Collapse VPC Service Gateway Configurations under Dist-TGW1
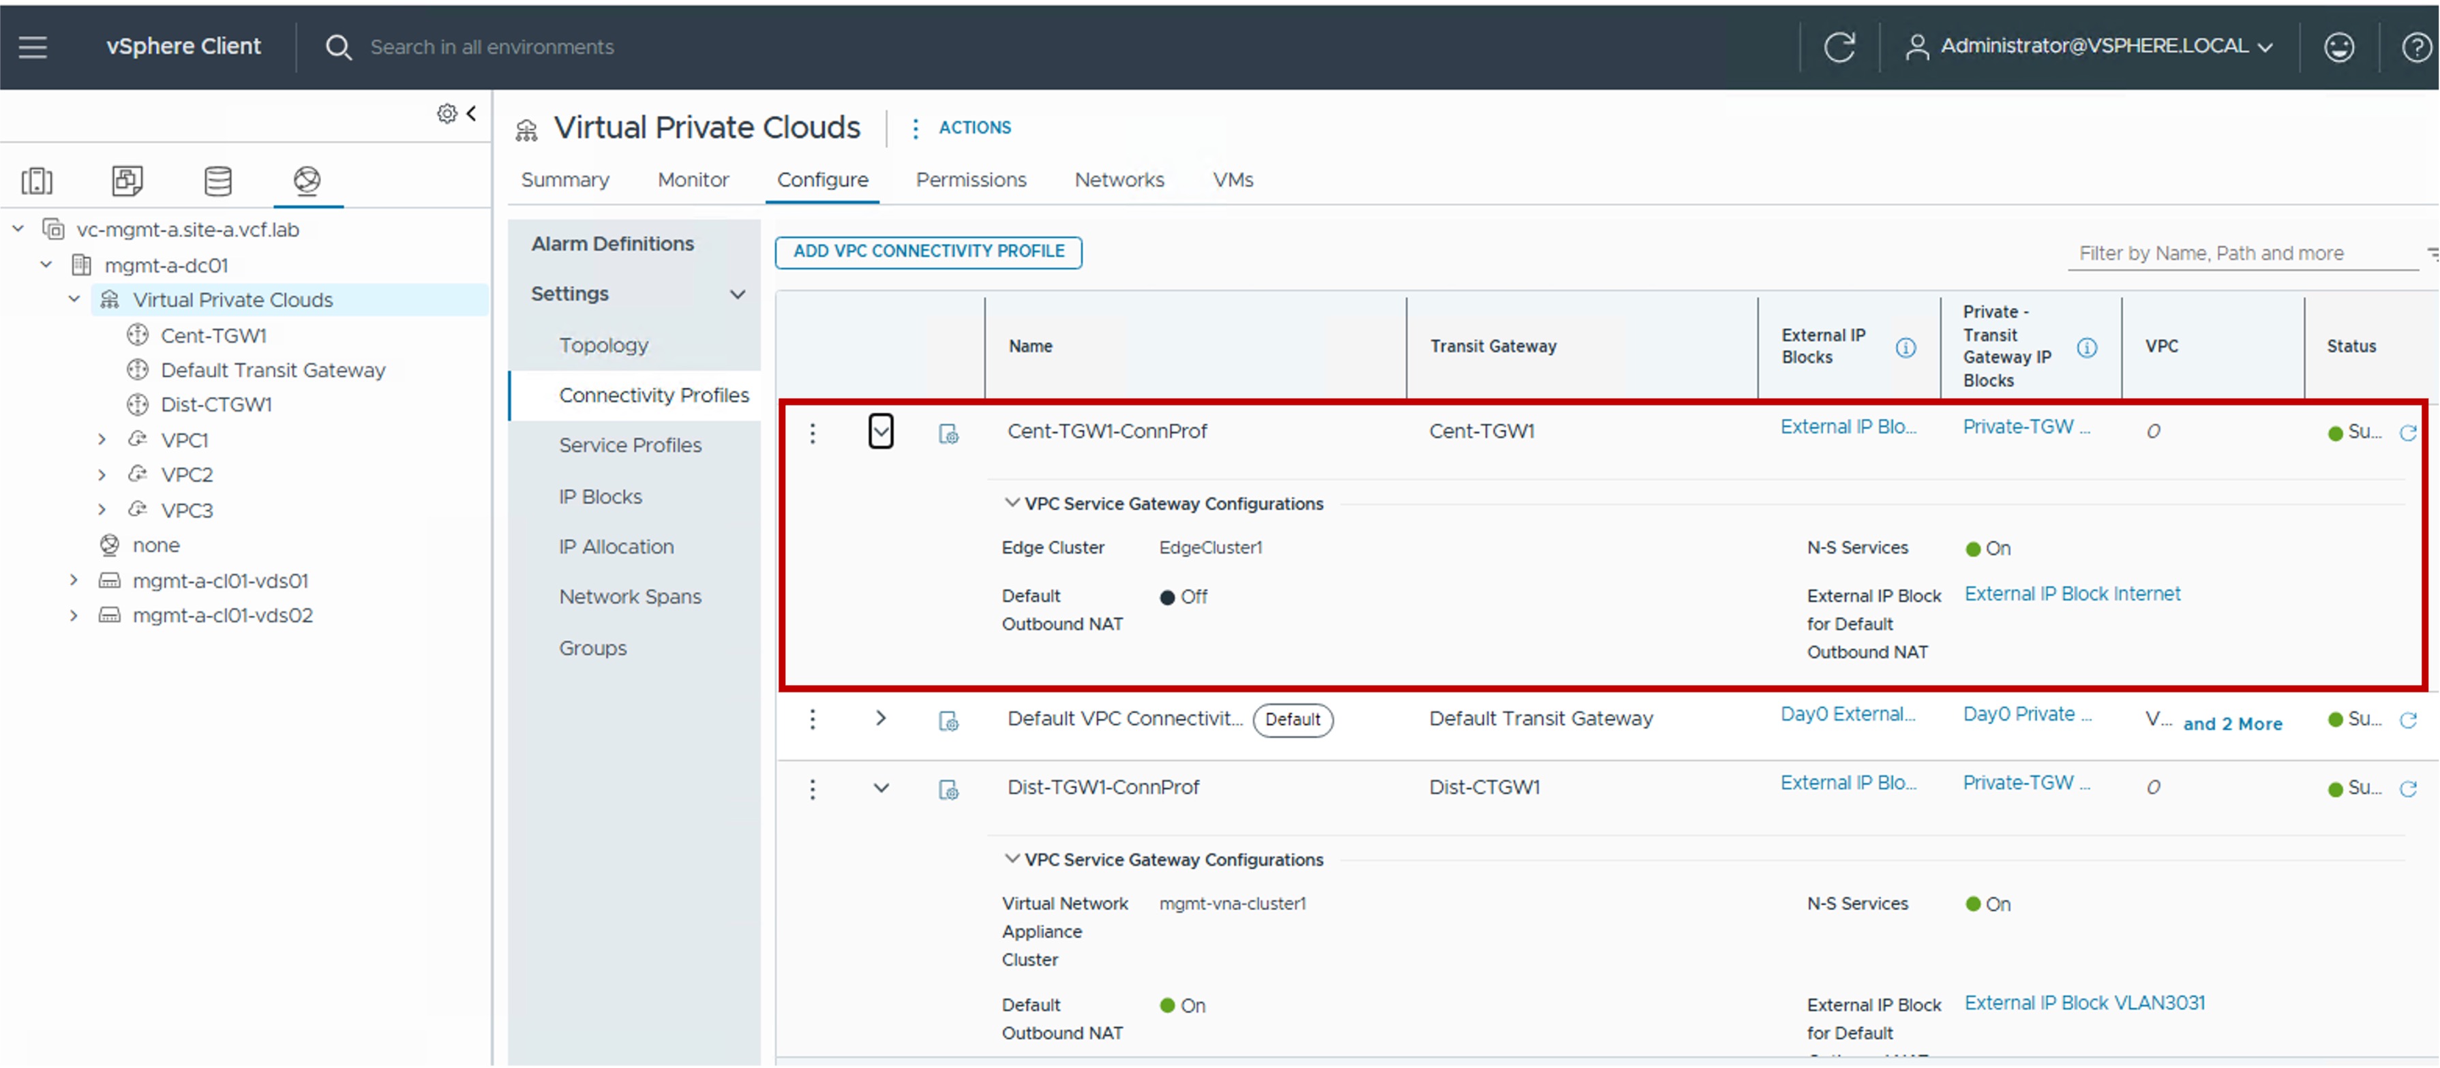The height and width of the screenshot is (1068, 2440). click(x=1012, y=859)
